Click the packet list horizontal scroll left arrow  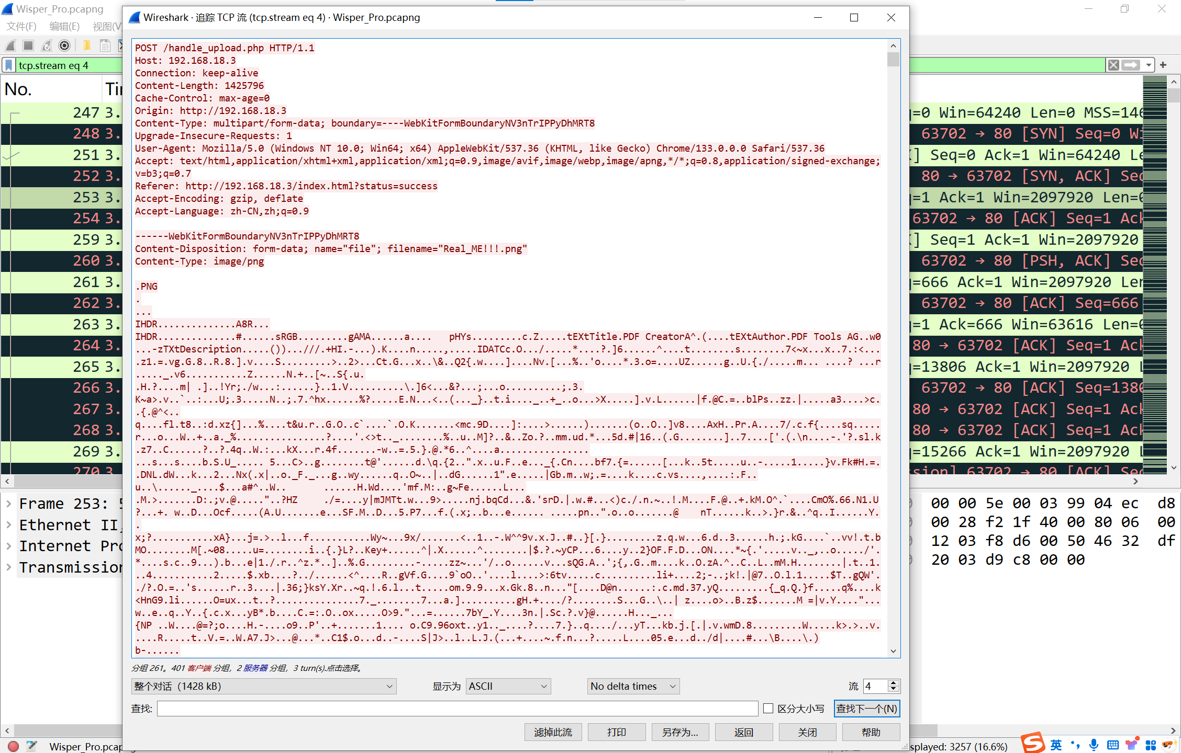[x=7, y=481]
